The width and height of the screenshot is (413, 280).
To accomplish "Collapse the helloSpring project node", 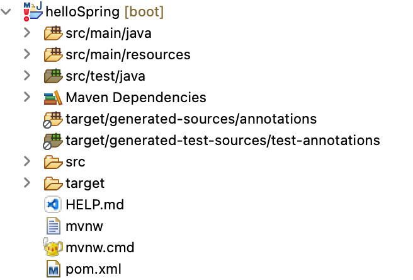I will click(x=8, y=12).
